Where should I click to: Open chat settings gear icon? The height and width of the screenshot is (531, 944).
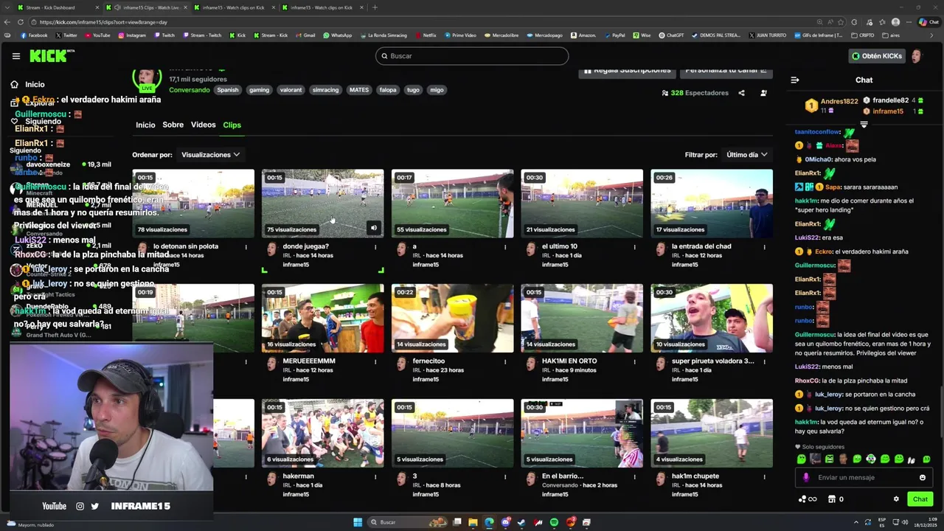[896, 499]
